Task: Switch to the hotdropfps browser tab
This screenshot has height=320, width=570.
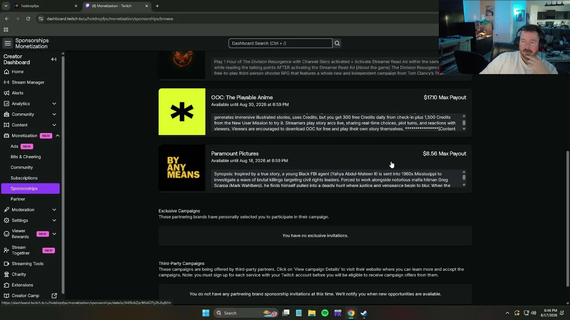Action: click(x=45, y=6)
